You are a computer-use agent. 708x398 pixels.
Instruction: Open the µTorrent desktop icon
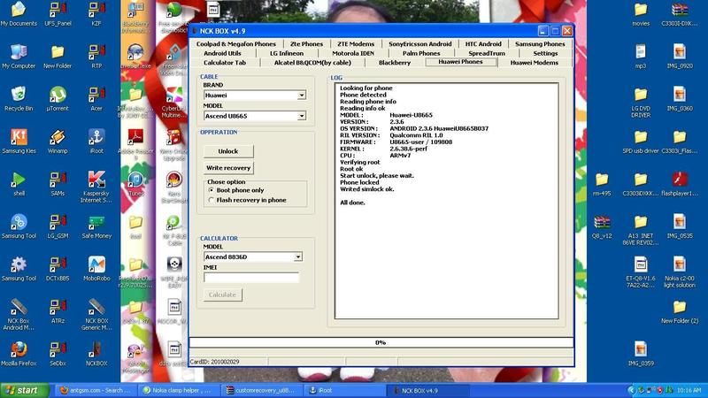click(57, 95)
